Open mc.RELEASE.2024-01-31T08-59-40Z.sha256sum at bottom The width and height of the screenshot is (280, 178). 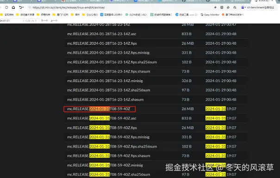point(109,175)
